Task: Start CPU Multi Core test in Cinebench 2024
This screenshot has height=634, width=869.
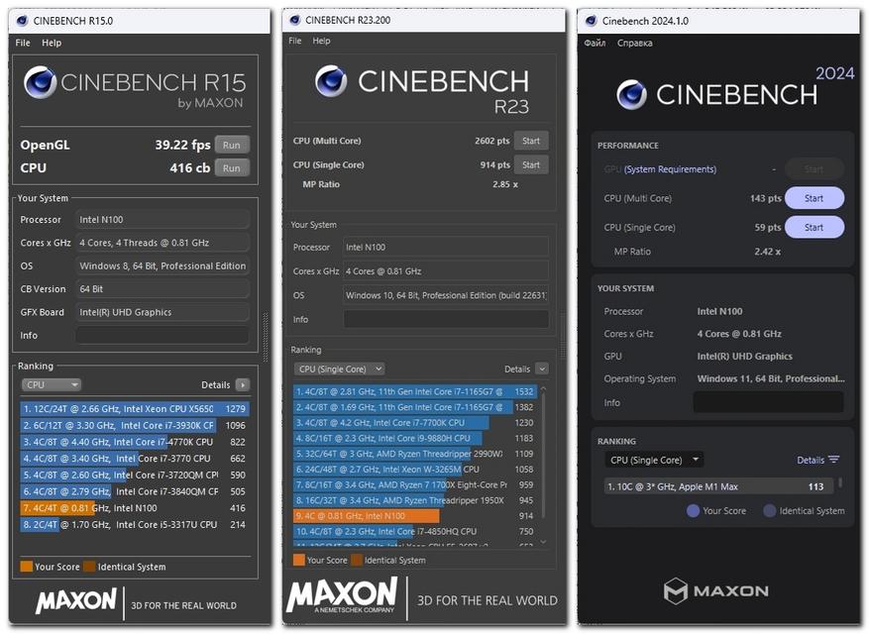Action: (x=815, y=198)
